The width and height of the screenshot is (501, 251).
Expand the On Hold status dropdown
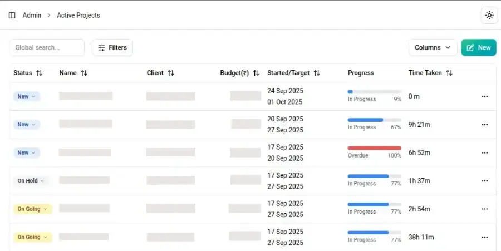[x=30, y=181]
